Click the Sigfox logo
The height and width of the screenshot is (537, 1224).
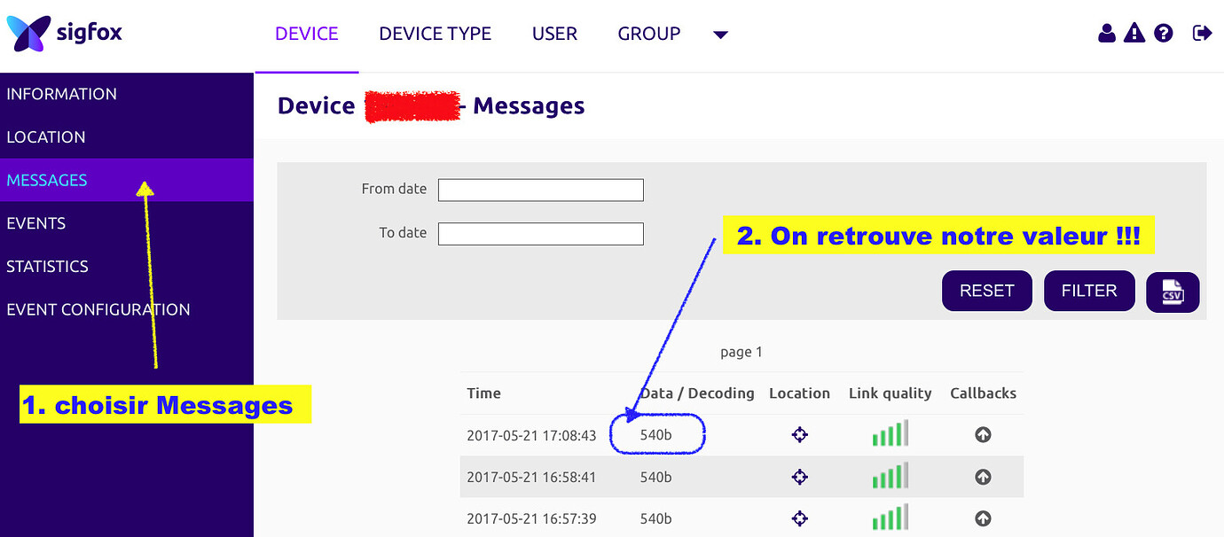pyautogui.click(x=64, y=34)
